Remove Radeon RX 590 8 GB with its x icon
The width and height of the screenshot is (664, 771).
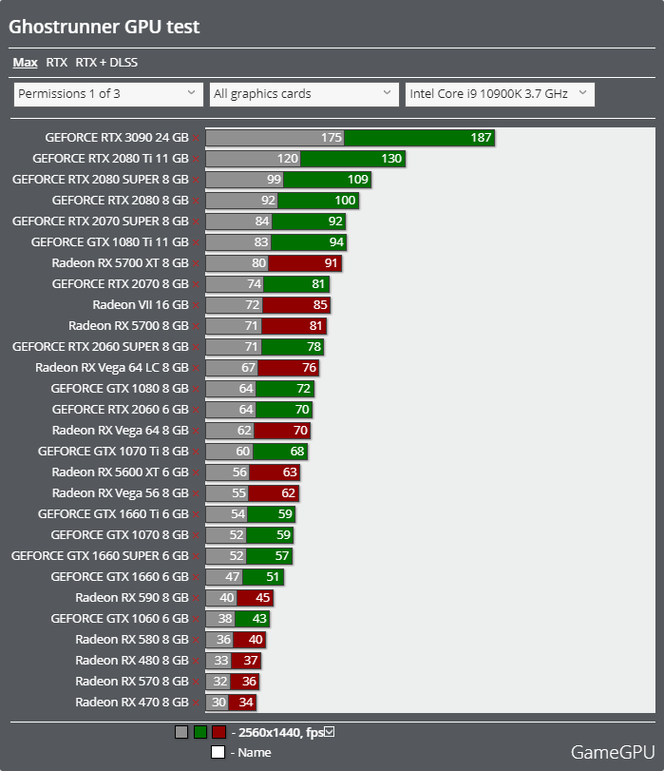[196, 598]
